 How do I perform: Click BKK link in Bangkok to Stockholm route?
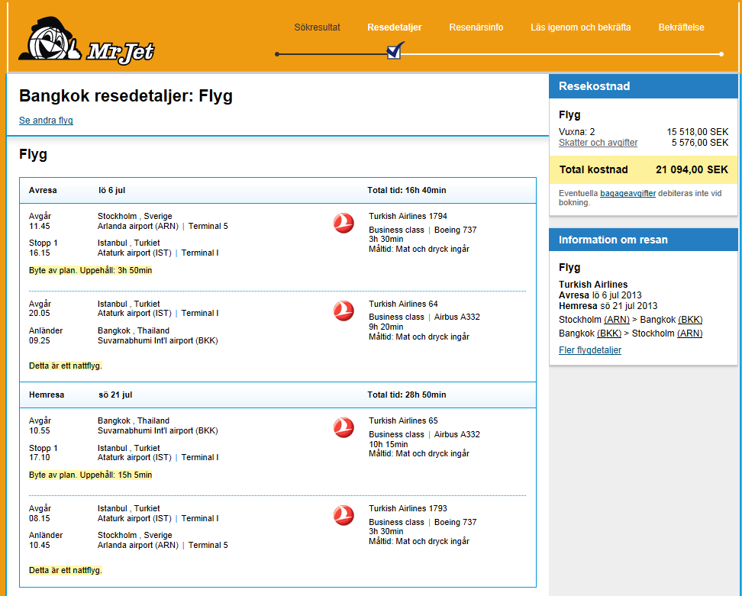pos(609,333)
